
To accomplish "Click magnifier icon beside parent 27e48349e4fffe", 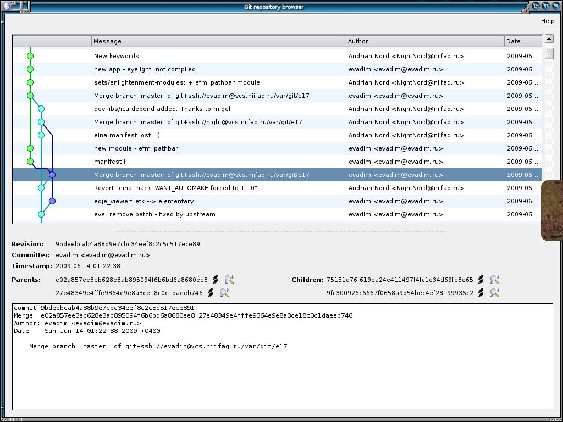I will [x=224, y=293].
